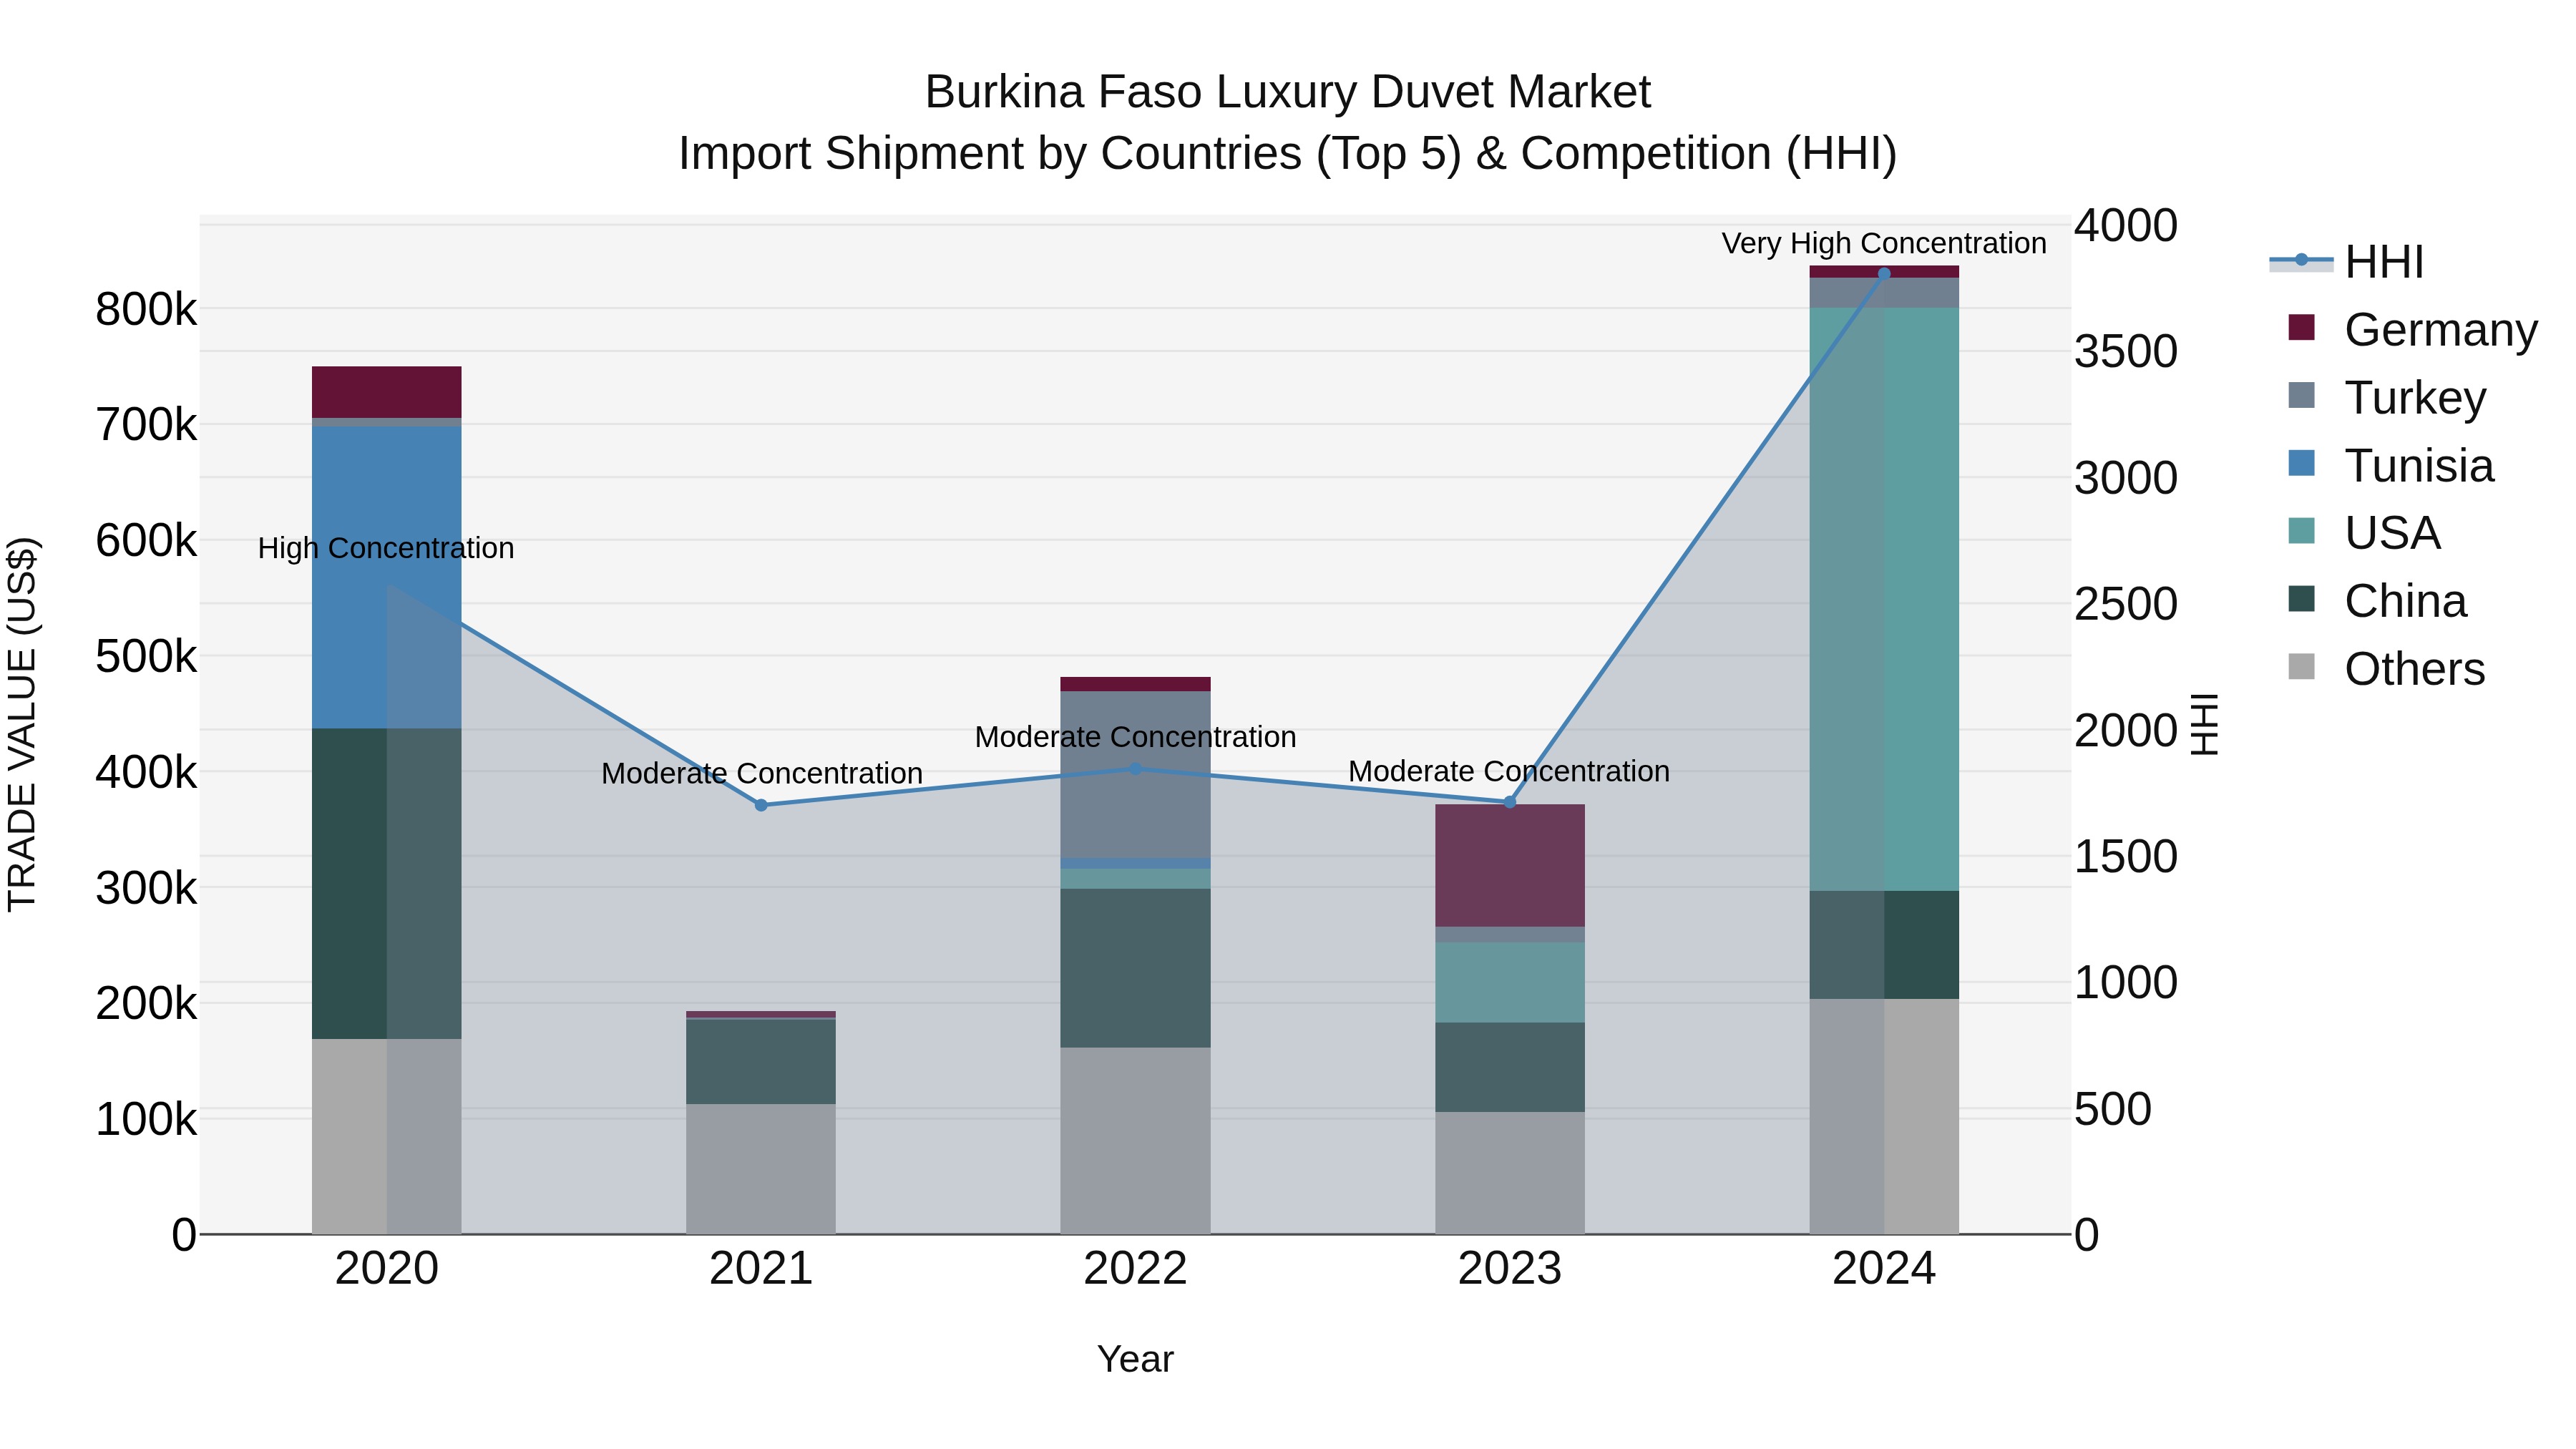Click the 2021 HHI data point marker

click(x=761, y=805)
